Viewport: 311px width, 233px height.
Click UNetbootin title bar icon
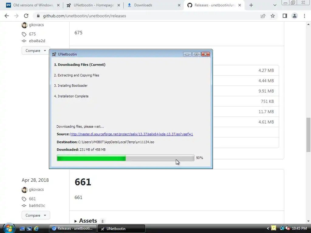54,54
